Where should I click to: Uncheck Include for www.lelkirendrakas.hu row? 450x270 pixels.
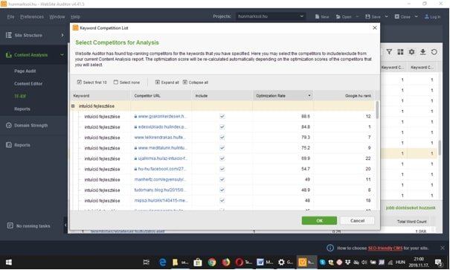coord(222,138)
